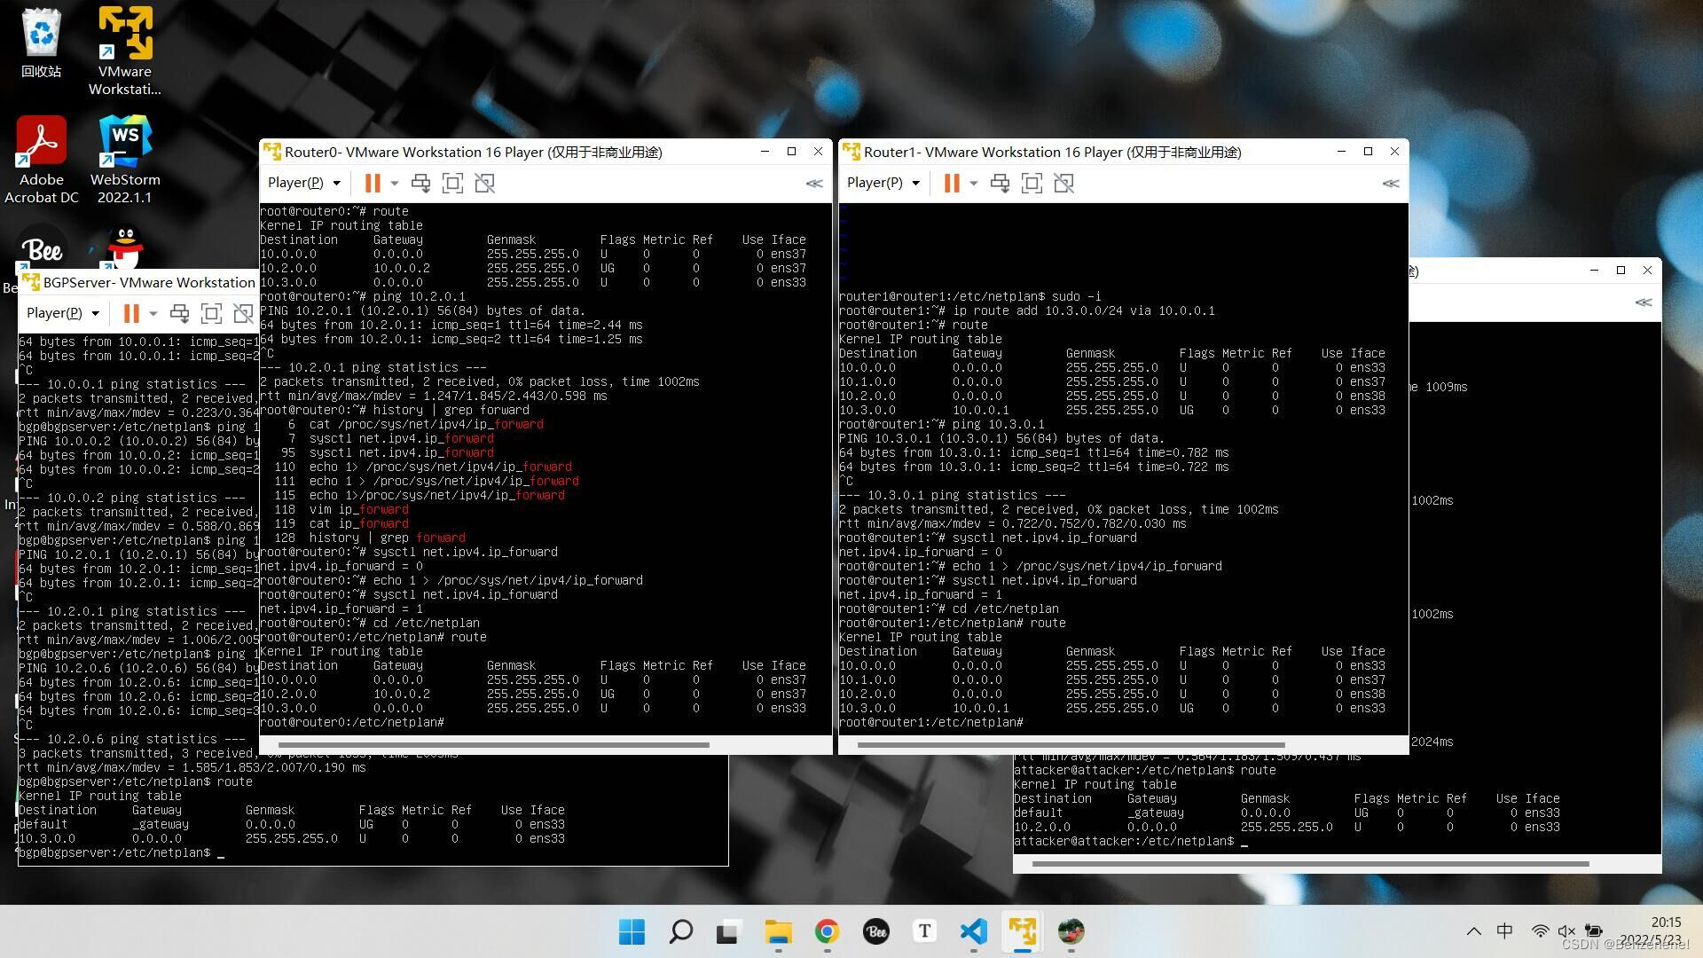Click attacker window horizontal scrollbar
The width and height of the screenshot is (1703, 958).
[1310, 863]
